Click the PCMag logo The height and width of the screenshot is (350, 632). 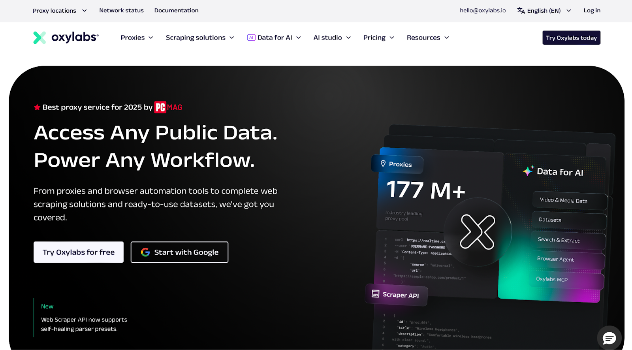pos(168,107)
